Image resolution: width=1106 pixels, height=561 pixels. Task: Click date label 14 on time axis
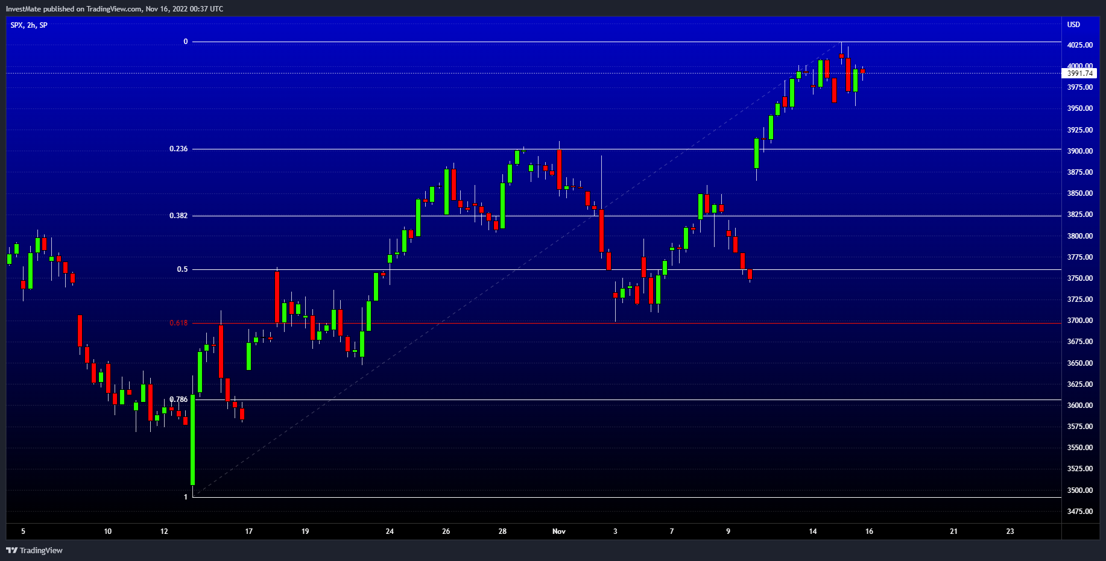(x=813, y=531)
